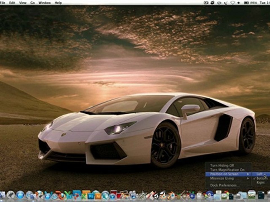270x202 pixels.
Task: Open the teal Y app icon in dock
Action: (x=69, y=196)
